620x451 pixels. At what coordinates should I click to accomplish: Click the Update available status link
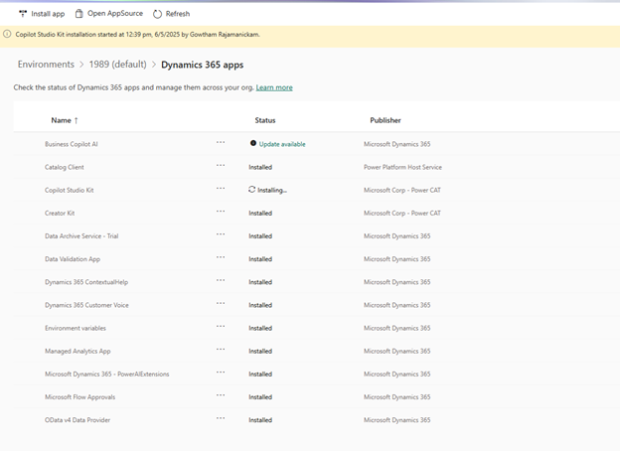[x=282, y=144]
